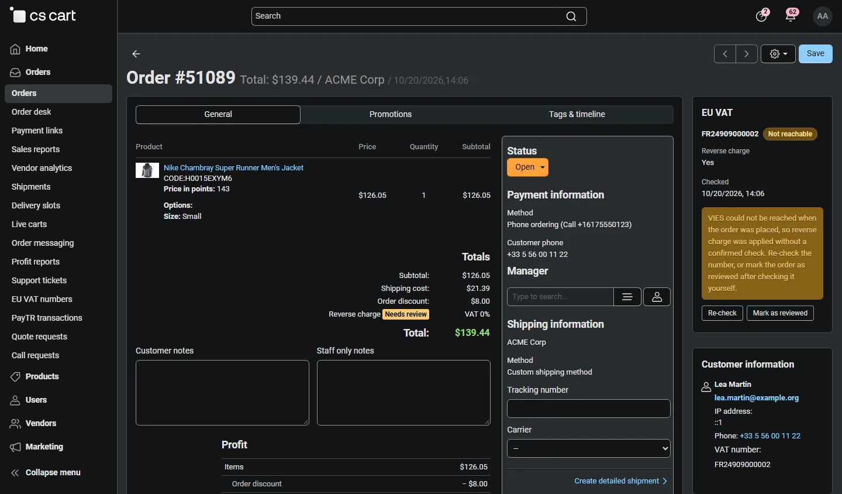The height and width of the screenshot is (494, 842).
Task: Click the CS-Cart logo
Action: coord(43,16)
